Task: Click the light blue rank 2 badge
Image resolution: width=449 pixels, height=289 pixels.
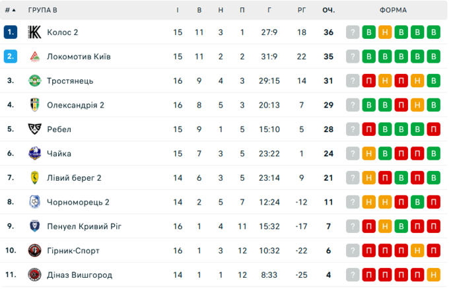Action: 10,57
